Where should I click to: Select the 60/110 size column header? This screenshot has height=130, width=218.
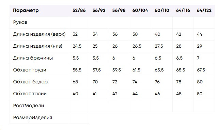point(162,11)
